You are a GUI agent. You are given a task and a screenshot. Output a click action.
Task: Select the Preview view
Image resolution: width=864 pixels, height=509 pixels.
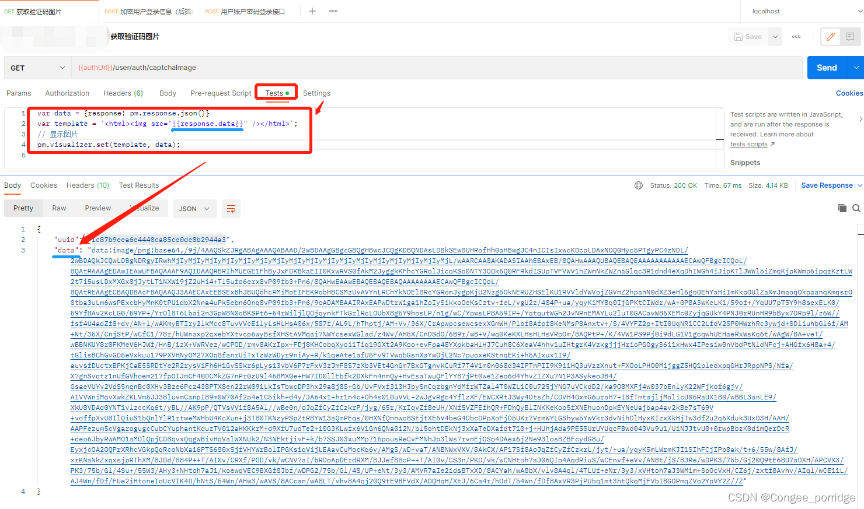point(98,208)
